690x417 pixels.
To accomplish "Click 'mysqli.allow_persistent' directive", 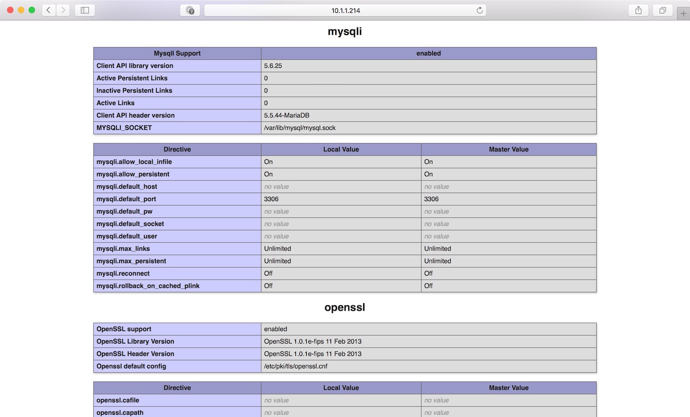I will [x=133, y=174].
